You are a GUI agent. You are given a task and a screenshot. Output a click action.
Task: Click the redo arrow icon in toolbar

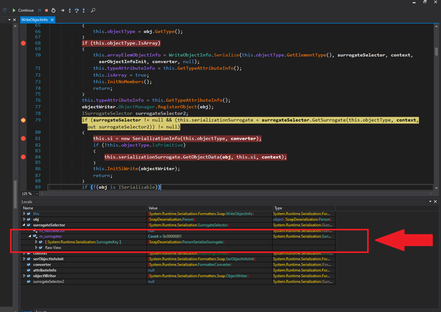click(5, 10)
